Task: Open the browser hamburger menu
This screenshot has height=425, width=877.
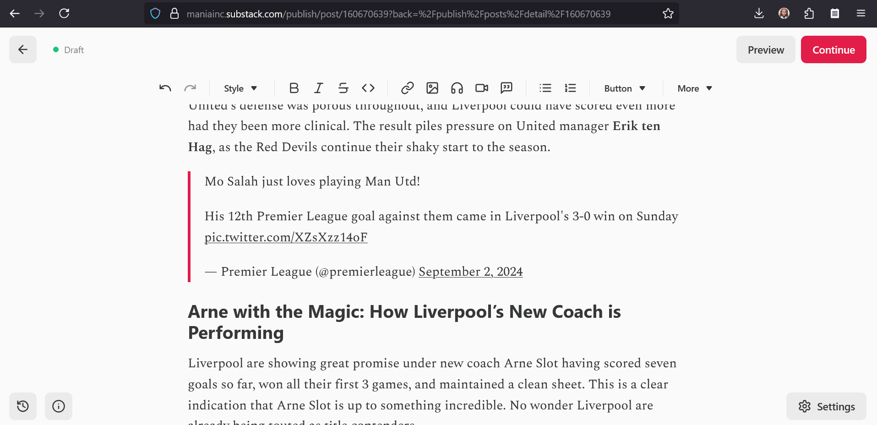Action: pyautogui.click(x=861, y=13)
